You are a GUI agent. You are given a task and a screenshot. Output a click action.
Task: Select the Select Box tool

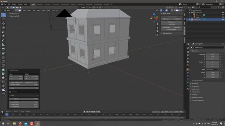[3, 15]
